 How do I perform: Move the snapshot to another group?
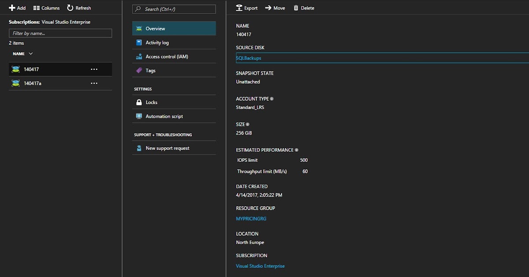275,7
